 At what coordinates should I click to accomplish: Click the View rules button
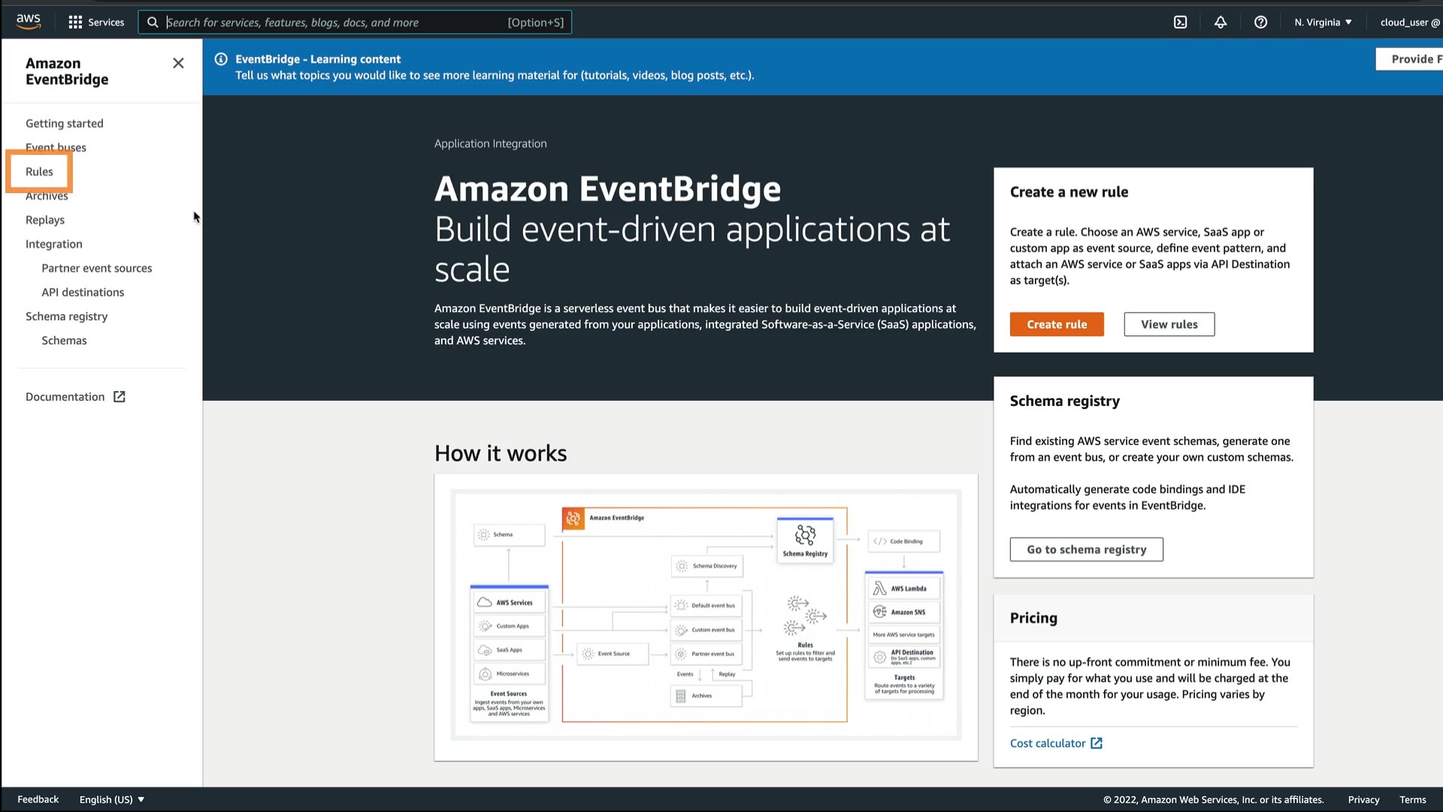click(x=1169, y=325)
